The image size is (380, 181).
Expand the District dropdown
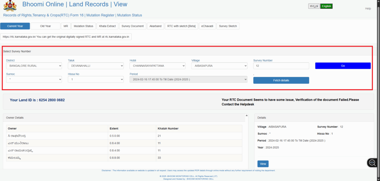(x=34, y=66)
